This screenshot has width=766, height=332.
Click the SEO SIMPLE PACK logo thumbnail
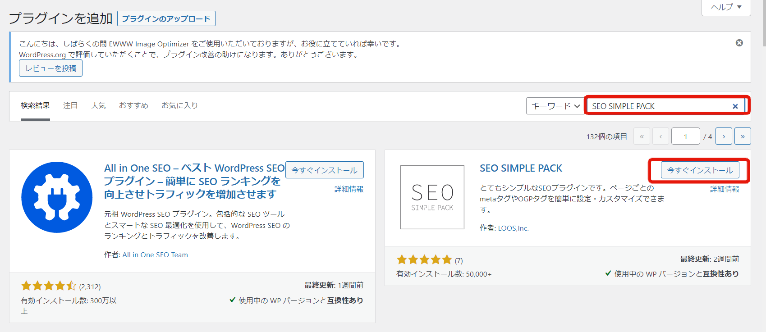[x=432, y=197]
